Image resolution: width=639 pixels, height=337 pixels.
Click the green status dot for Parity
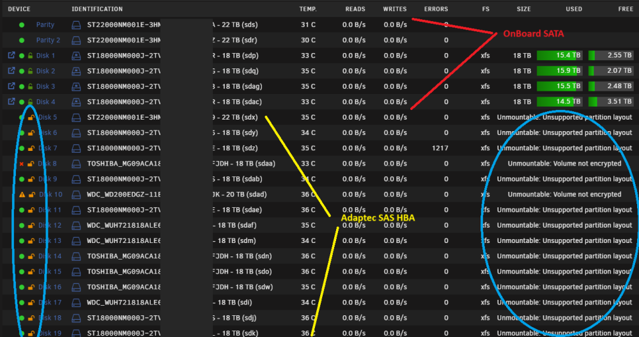coord(22,25)
